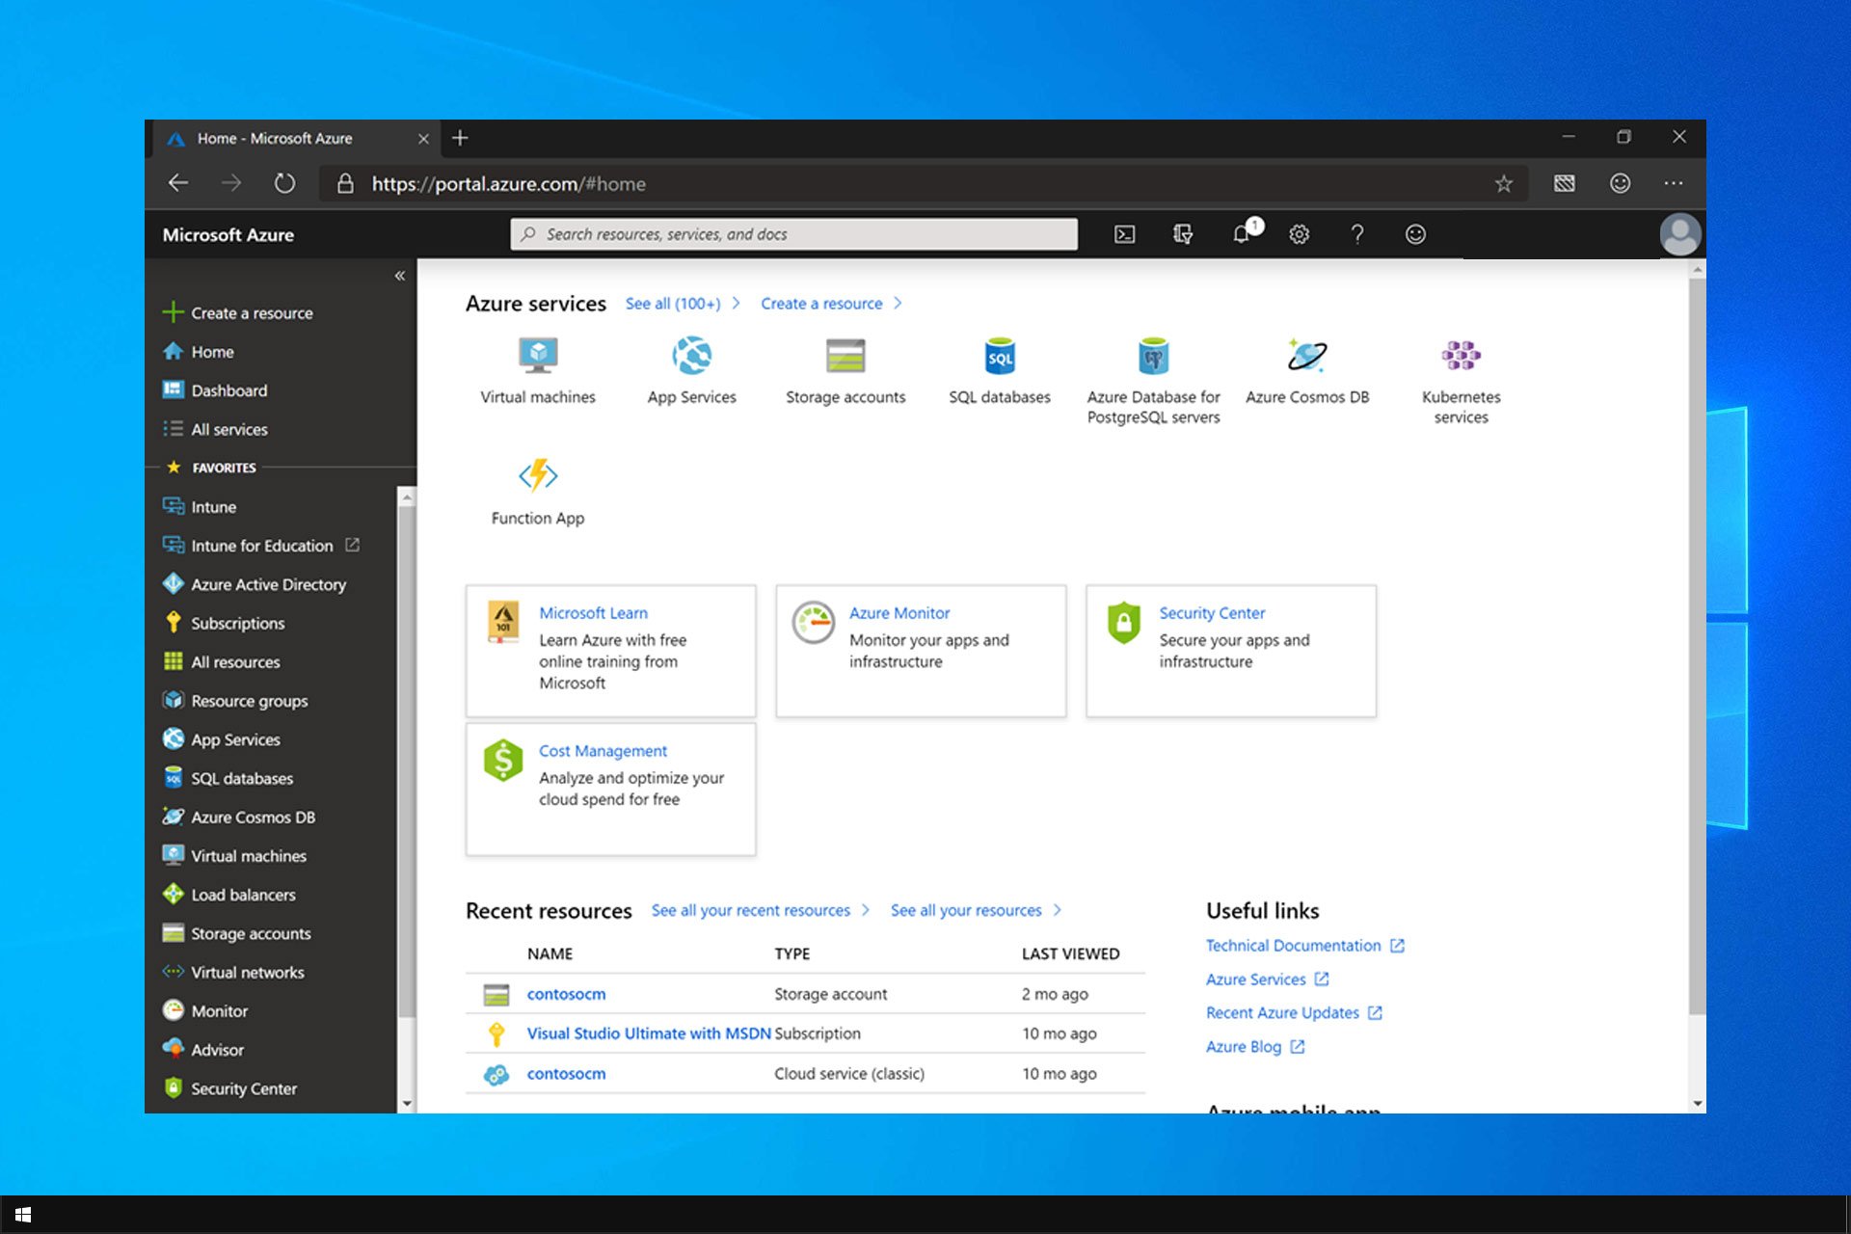Open the App Services globe icon
This screenshot has height=1234, width=1851.
692,356
